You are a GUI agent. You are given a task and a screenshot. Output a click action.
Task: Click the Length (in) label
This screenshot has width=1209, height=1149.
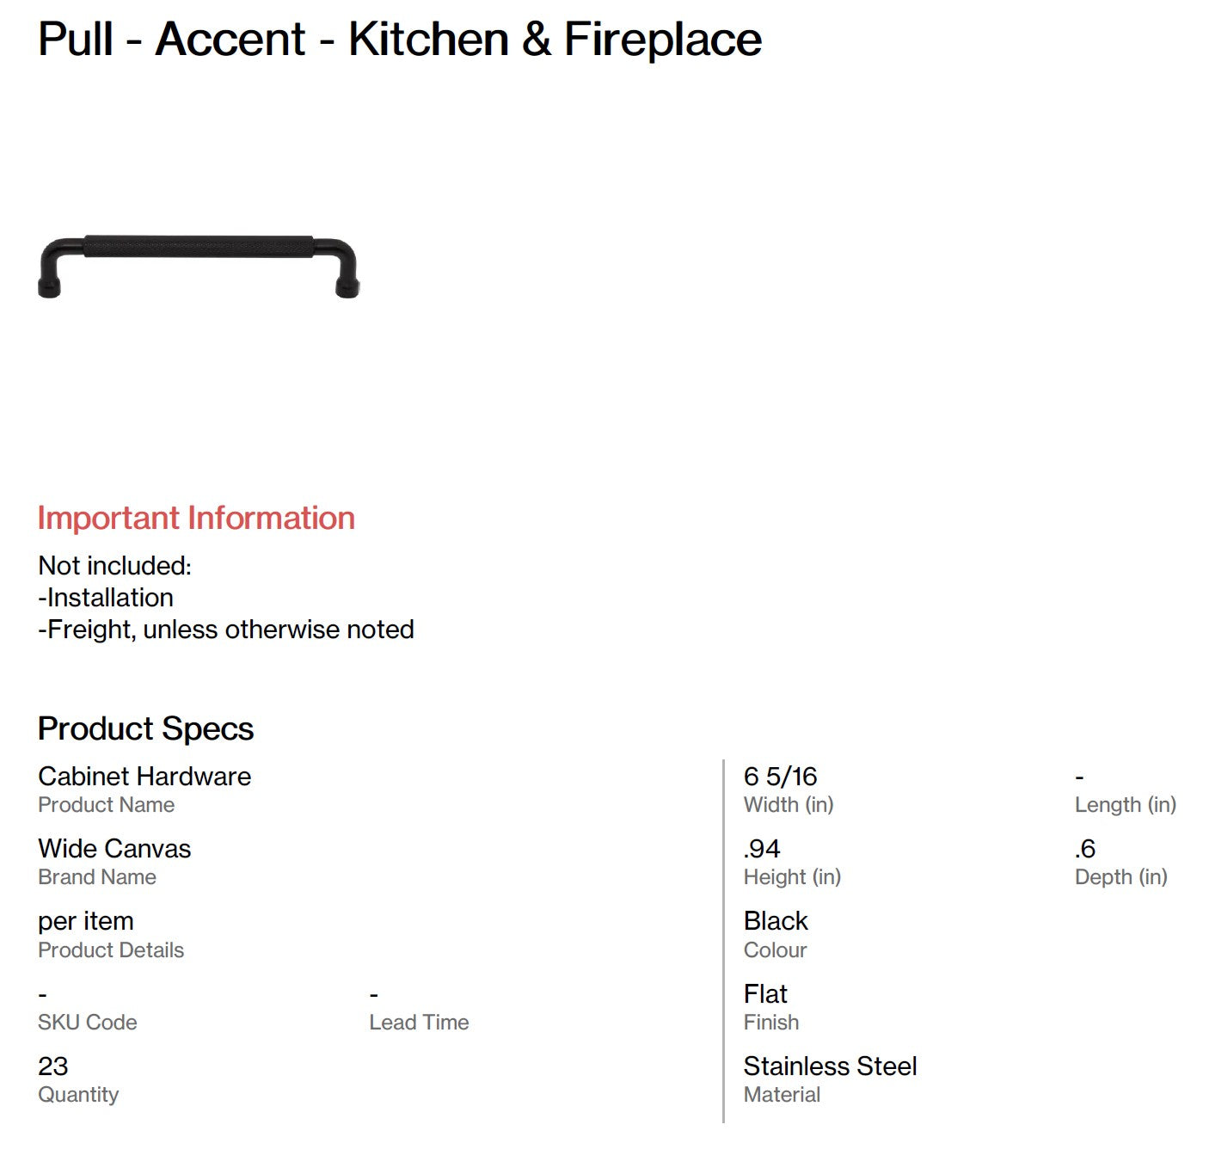1125,804
